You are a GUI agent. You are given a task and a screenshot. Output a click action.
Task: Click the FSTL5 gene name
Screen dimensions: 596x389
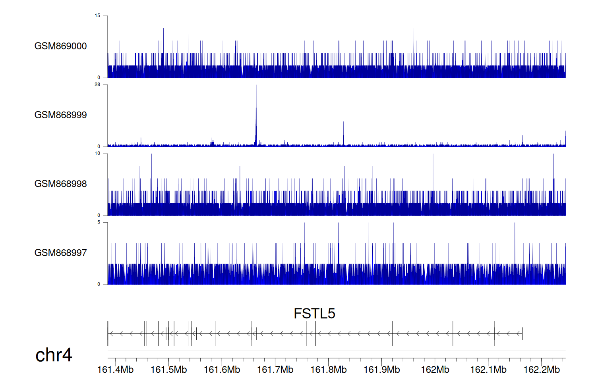click(314, 314)
